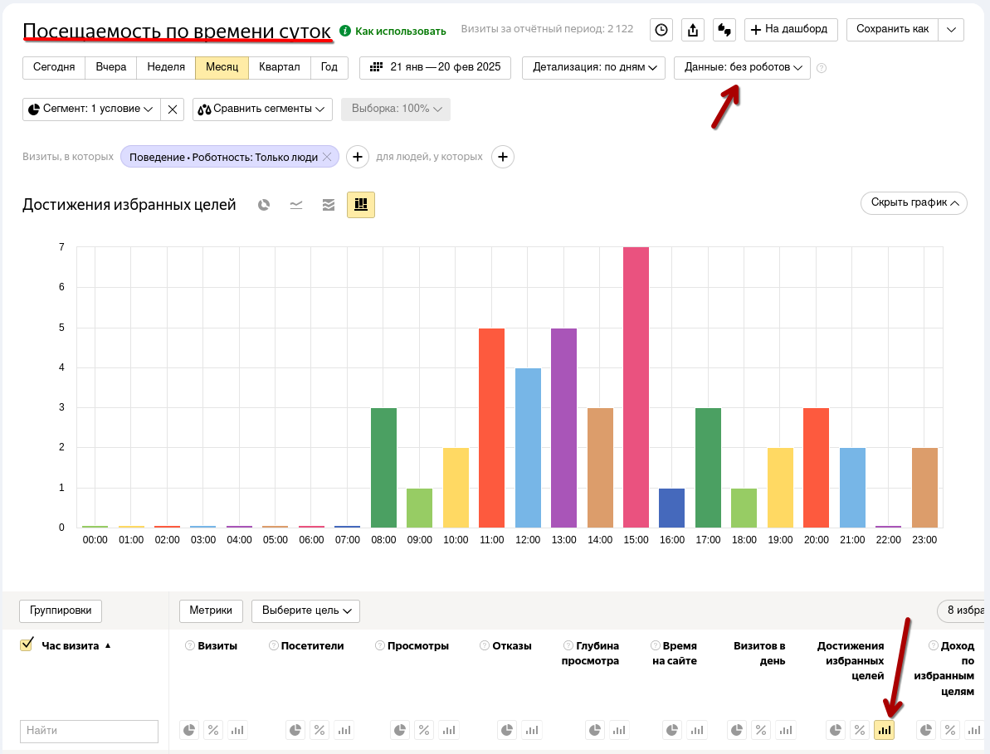Select the bar chart view icon
The image size is (990, 754).
click(x=361, y=205)
